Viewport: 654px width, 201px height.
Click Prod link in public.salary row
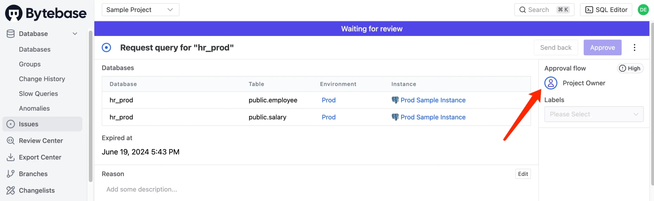[329, 117]
